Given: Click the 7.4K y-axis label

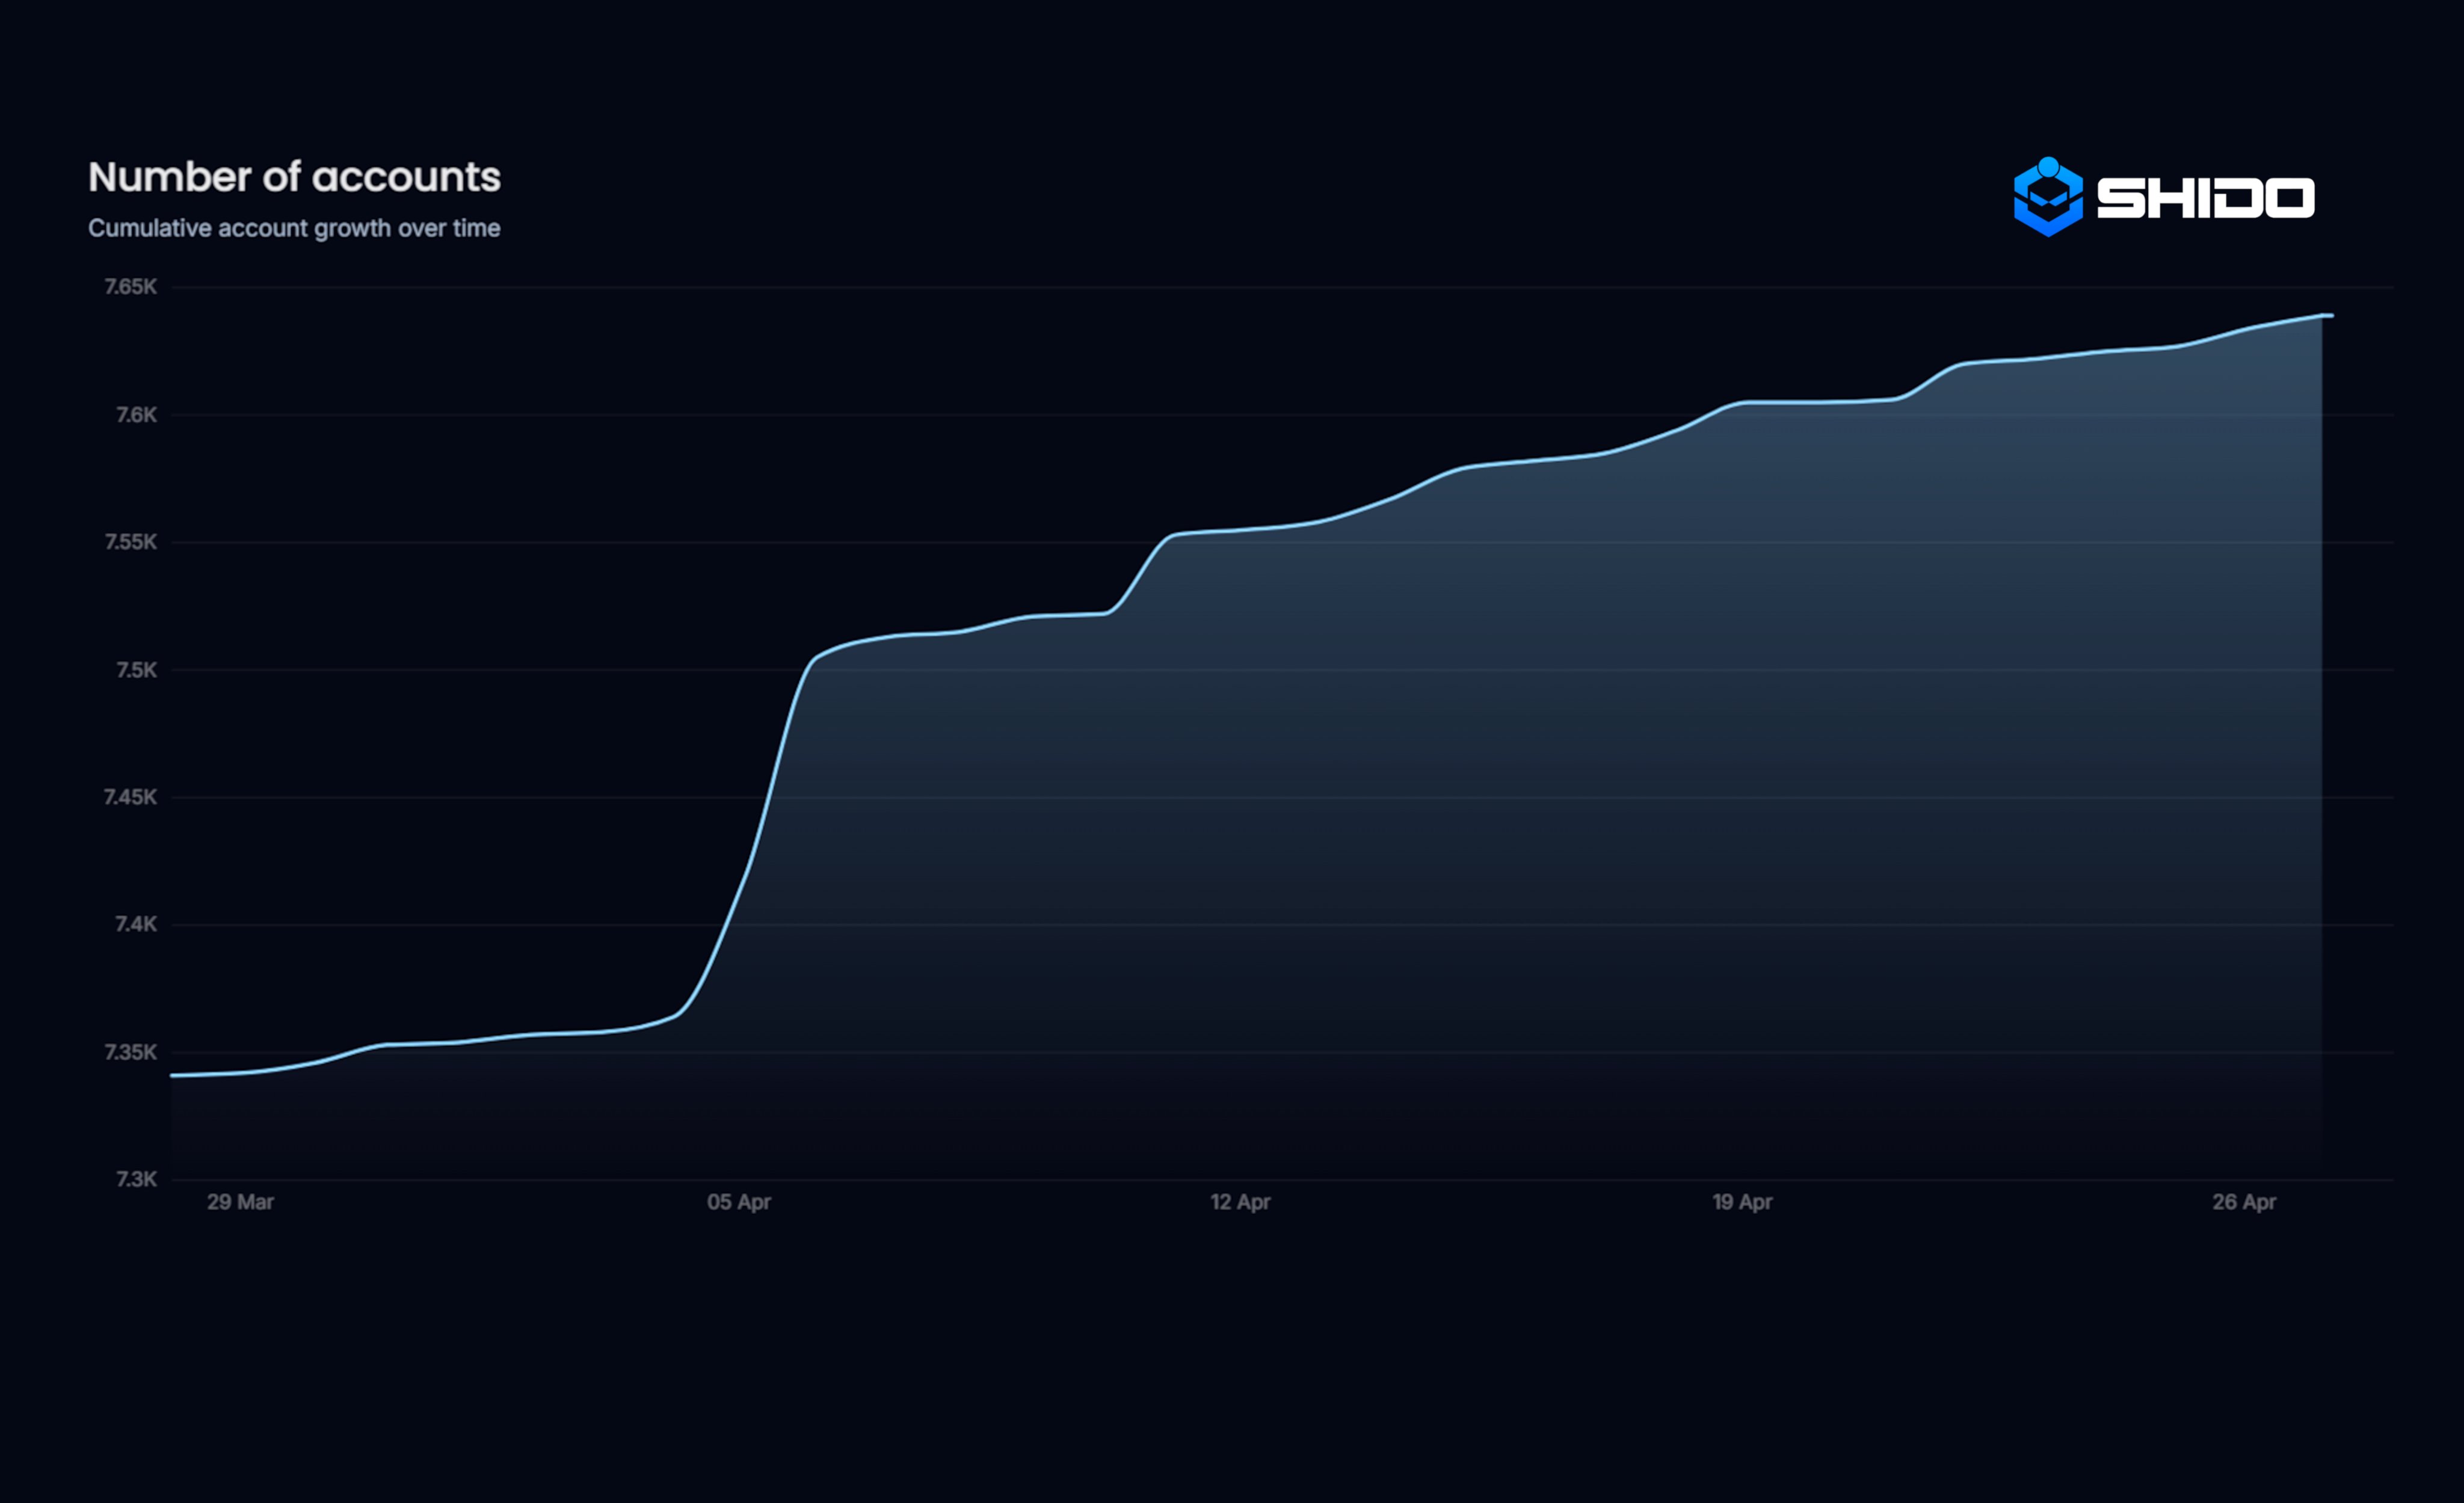Looking at the screenshot, I should [x=136, y=924].
